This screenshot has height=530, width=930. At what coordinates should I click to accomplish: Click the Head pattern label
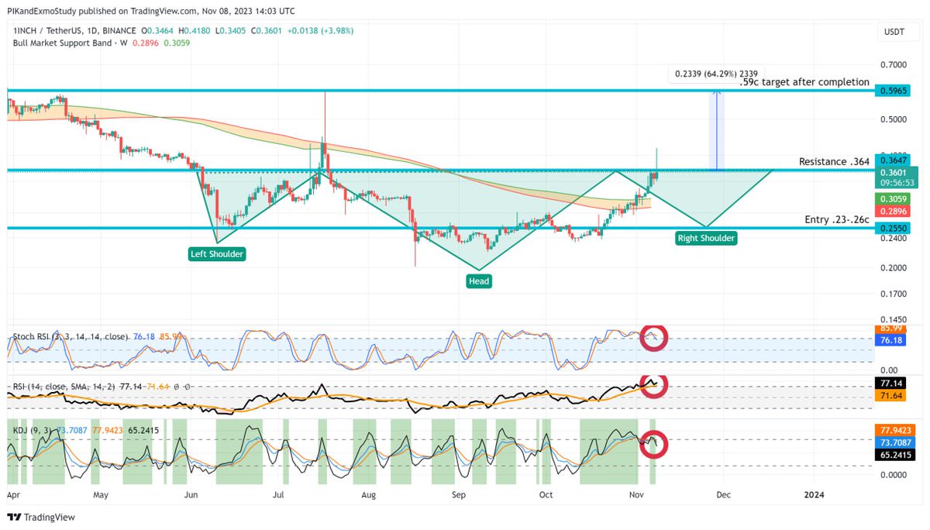[478, 281]
